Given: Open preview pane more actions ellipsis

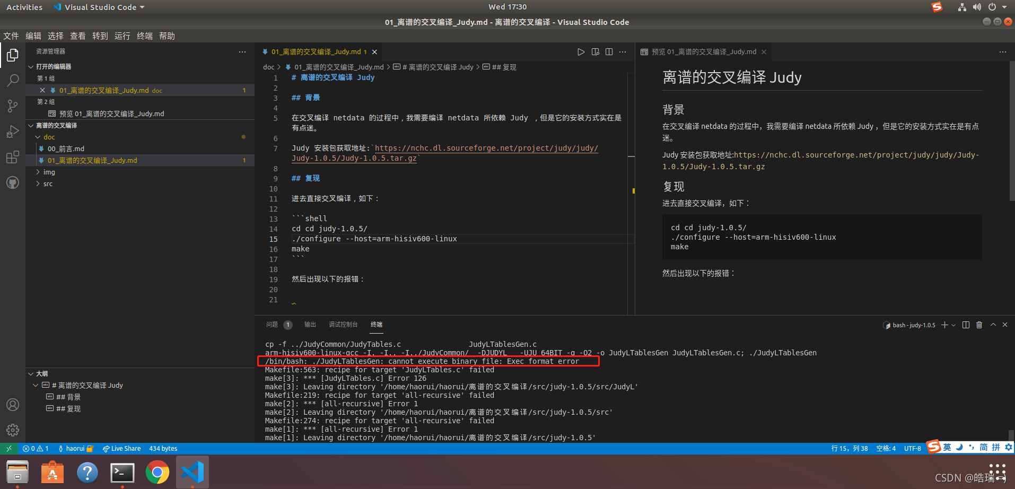Looking at the screenshot, I should pyautogui.click(x=1002, y=52).
